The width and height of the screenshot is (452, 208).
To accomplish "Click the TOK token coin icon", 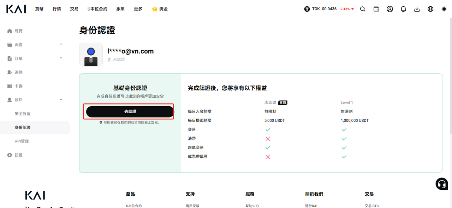I will click(x=307, y=9).
